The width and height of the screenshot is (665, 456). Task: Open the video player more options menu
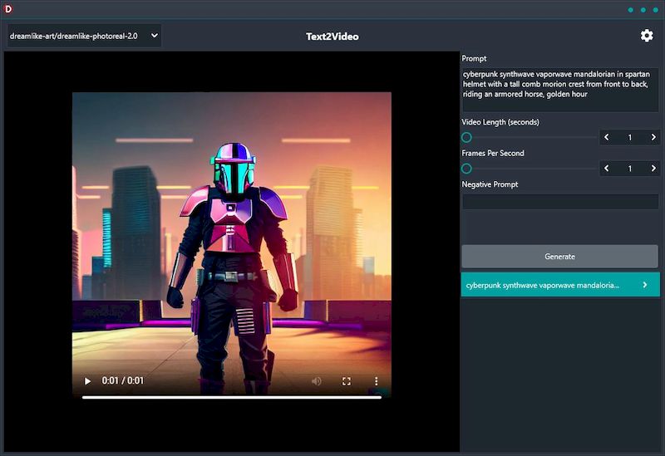pos(376,381)
